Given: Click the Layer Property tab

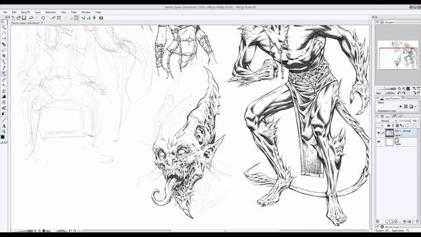Looking at the screenshot, I should click(391, 98).
